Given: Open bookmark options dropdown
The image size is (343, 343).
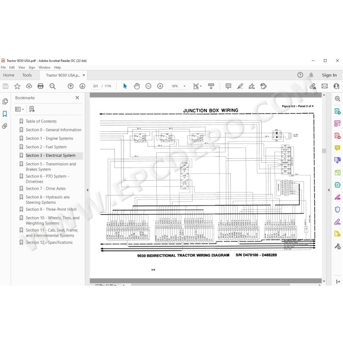Looking at the screenshot, I should 20,109.
